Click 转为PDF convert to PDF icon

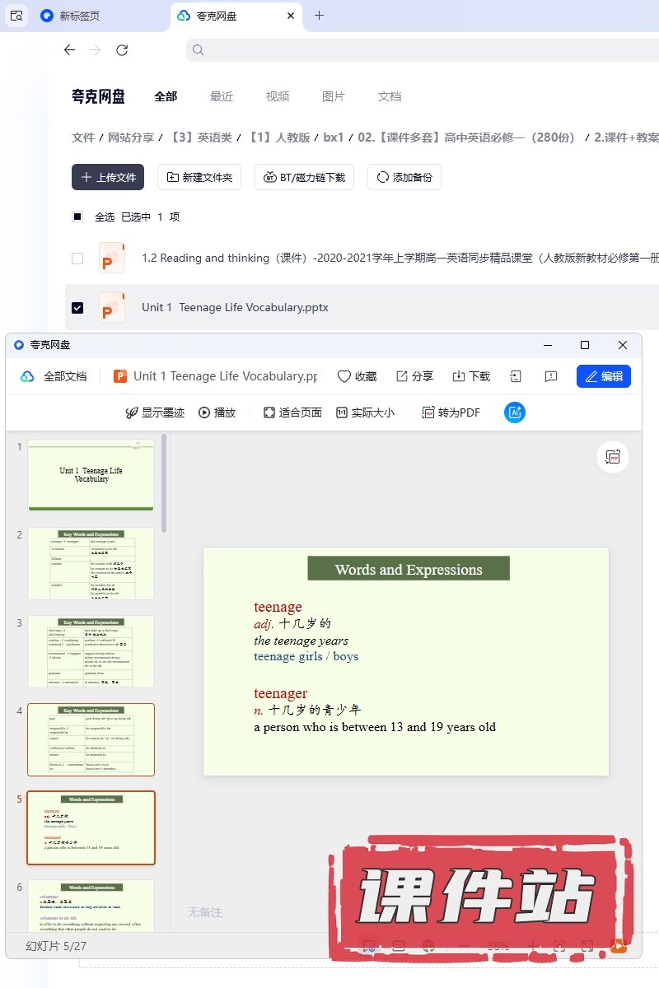(x=428, y=412)
